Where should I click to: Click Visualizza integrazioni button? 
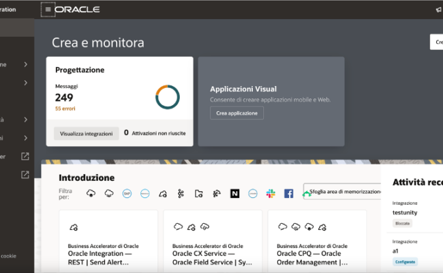coord(86,134)
